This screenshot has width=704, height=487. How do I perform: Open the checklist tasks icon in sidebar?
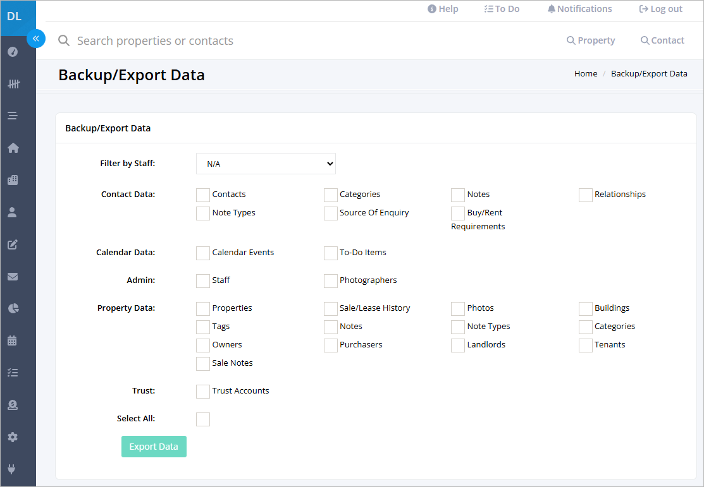point(13,373)
